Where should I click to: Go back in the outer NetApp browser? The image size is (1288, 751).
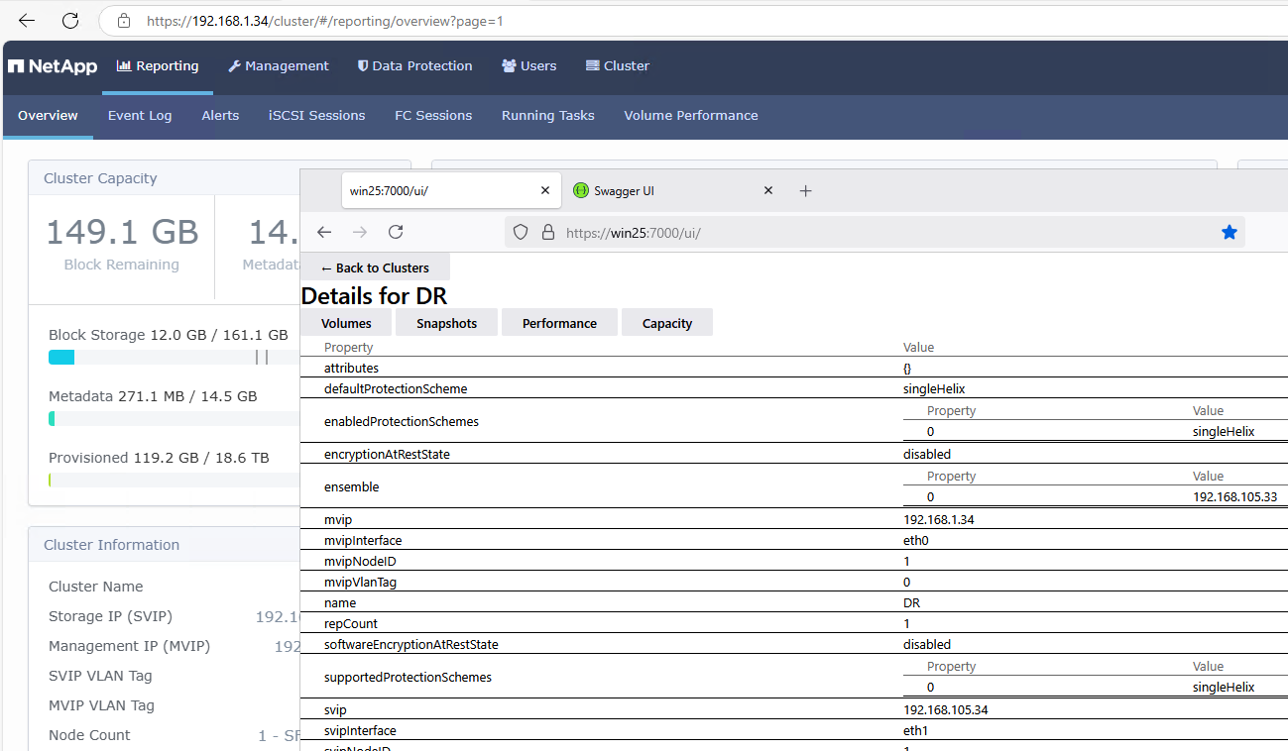tap(27, 20)
